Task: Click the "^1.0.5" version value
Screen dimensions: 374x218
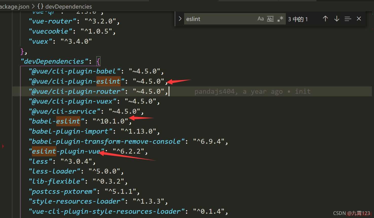Action: [96, 31]
